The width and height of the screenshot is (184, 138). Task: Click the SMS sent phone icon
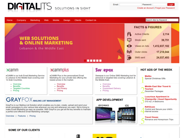pos(129,57)
